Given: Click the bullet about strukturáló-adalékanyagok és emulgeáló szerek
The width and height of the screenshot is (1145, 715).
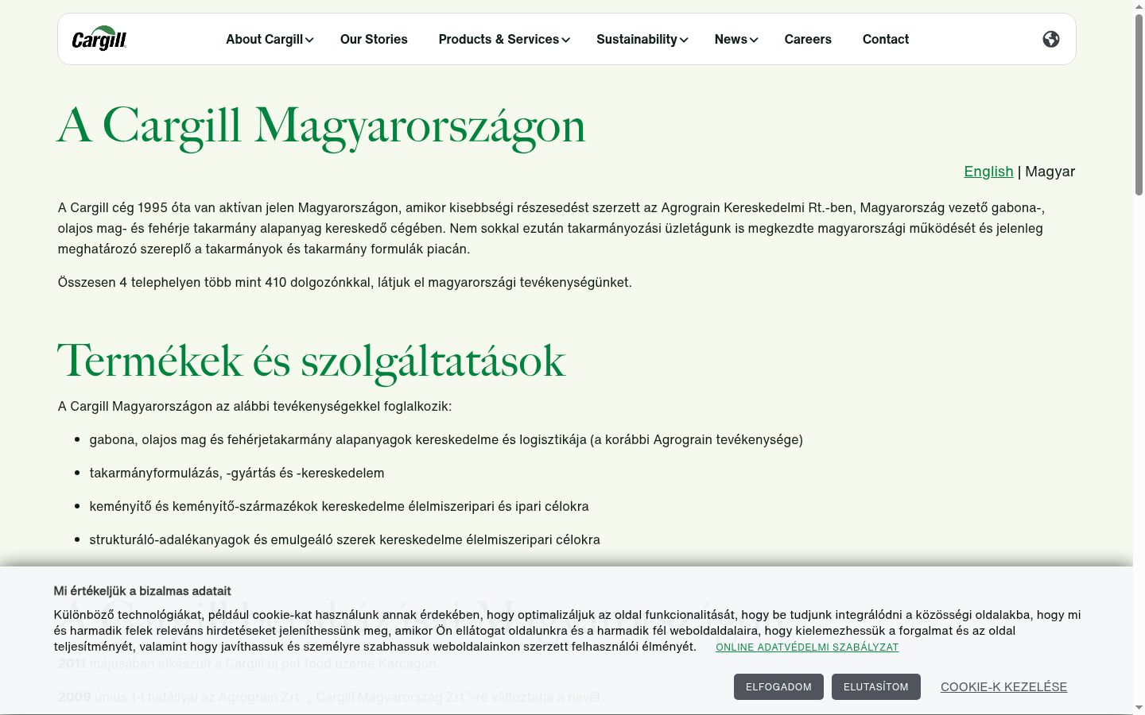Looking at the screenshot, I should [345, 539].
